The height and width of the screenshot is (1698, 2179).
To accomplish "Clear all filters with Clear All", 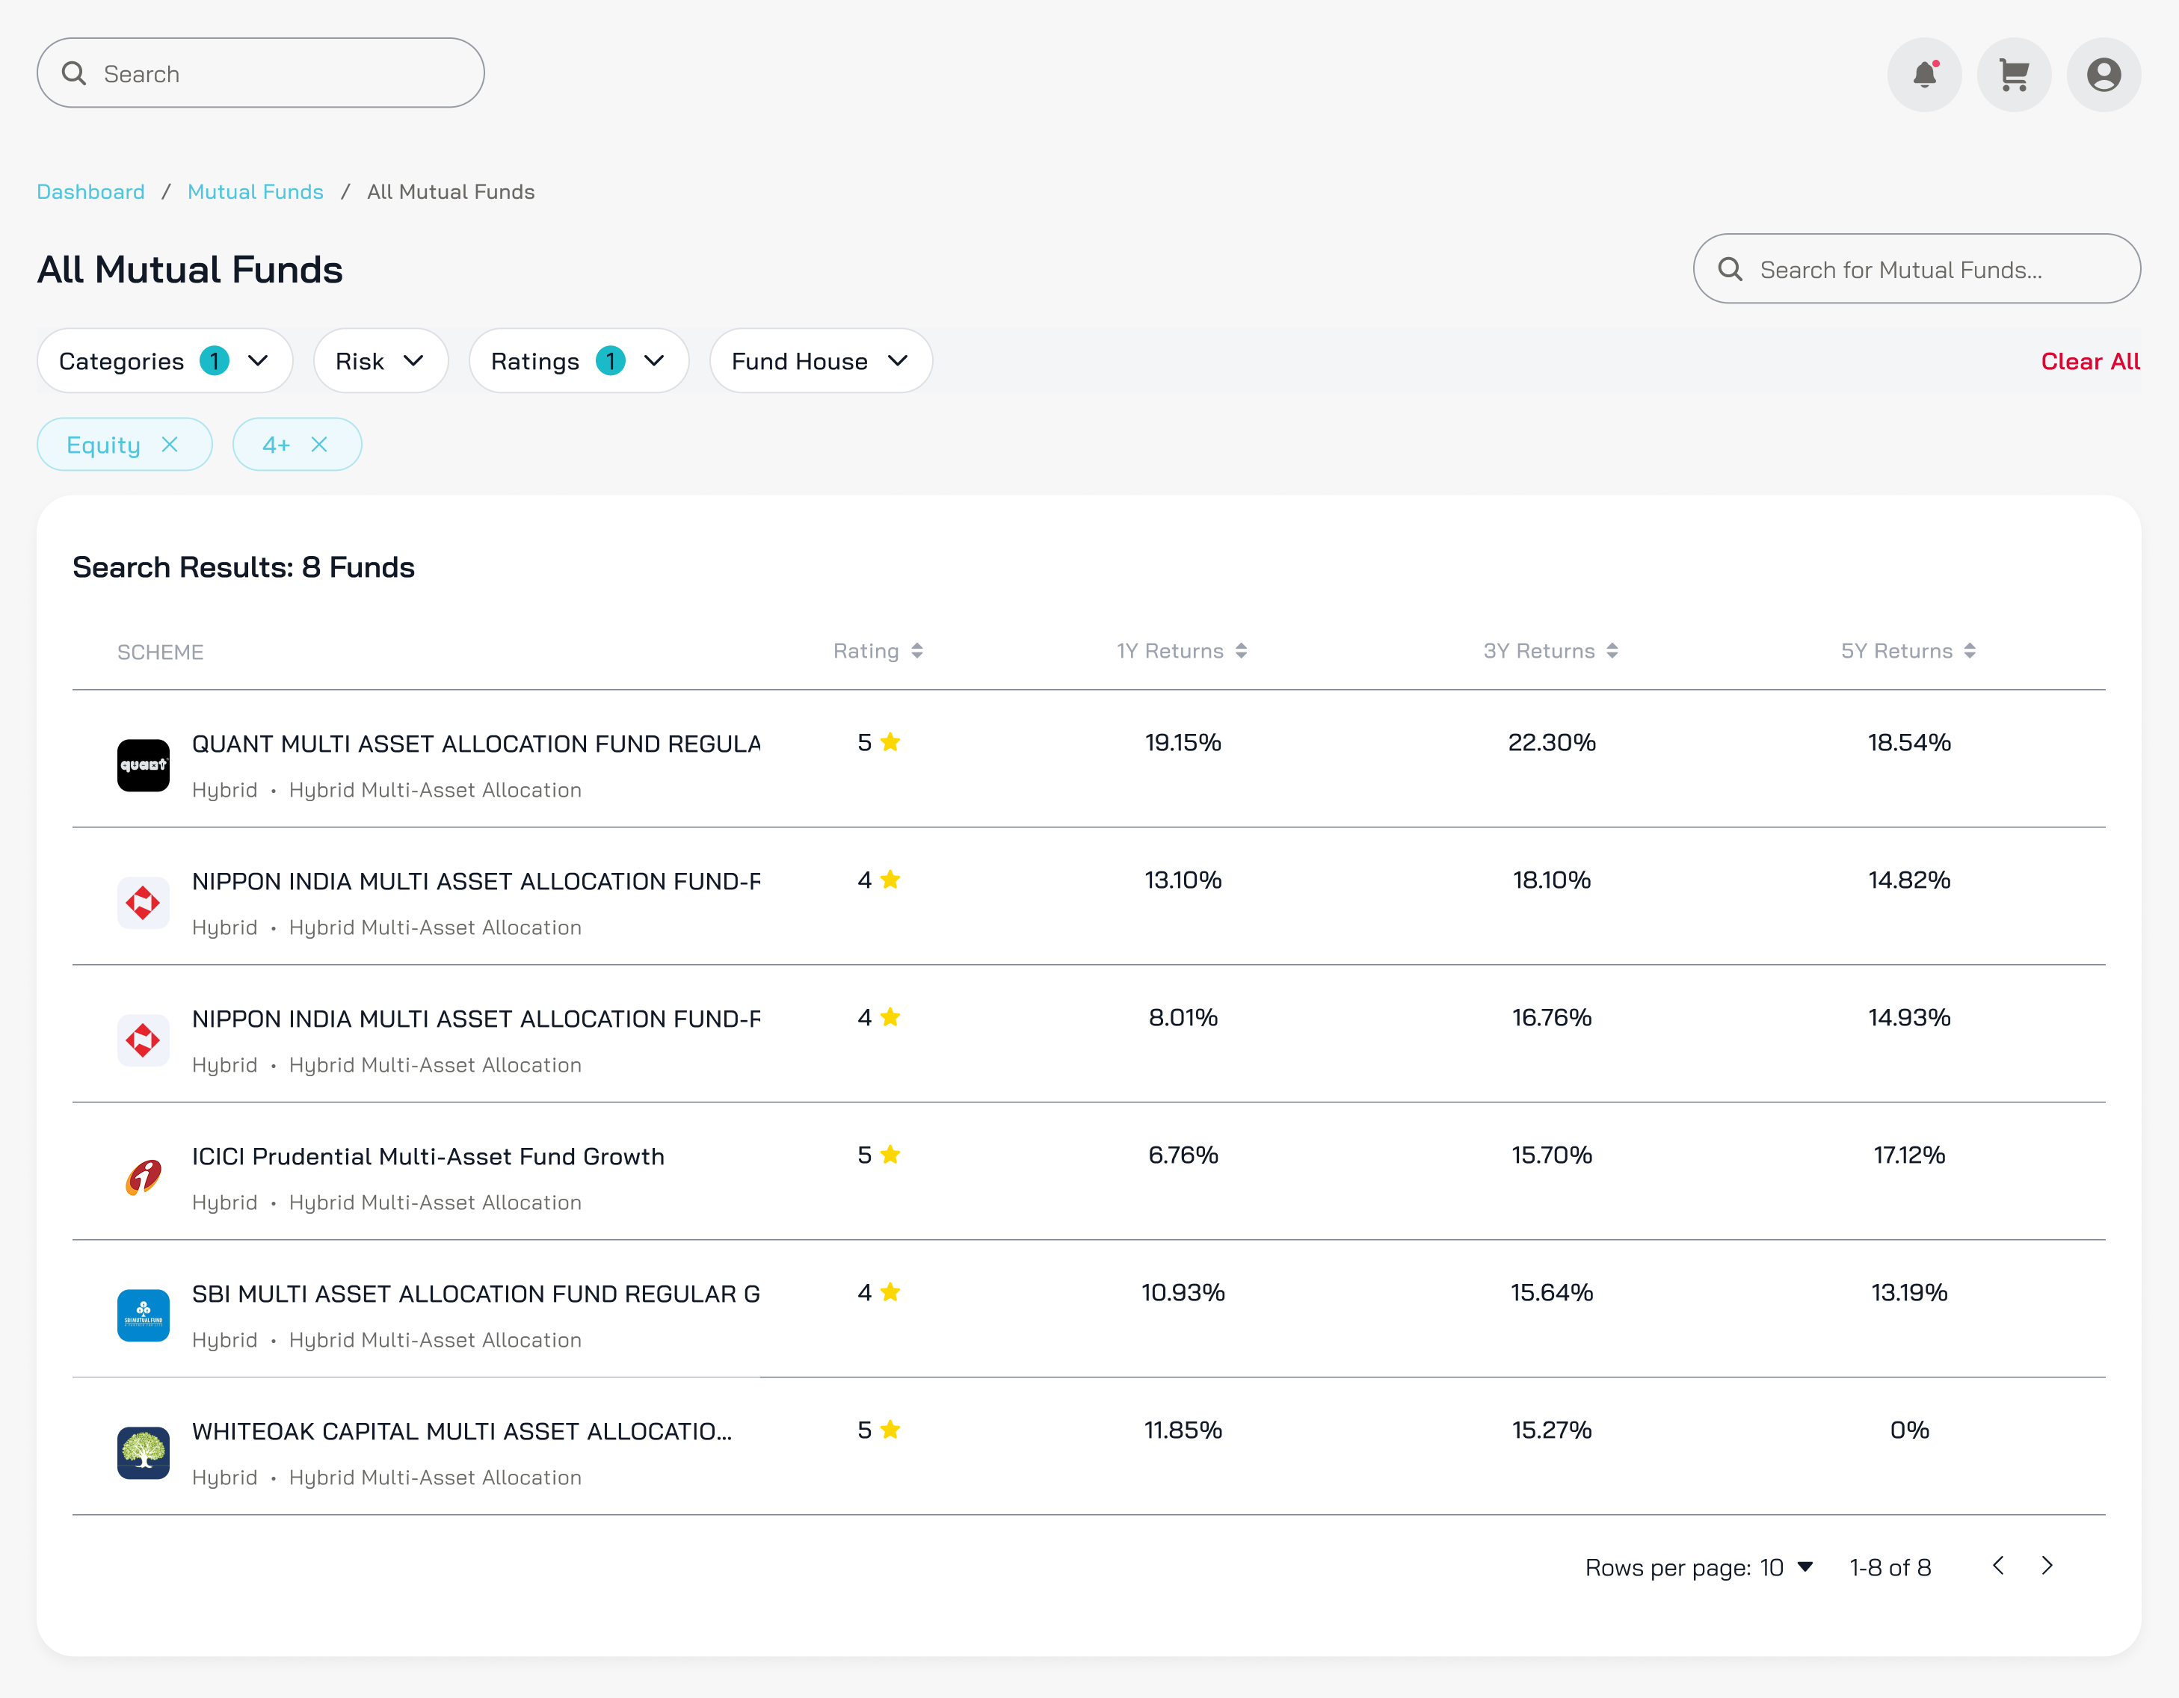I will (2090, 361).
